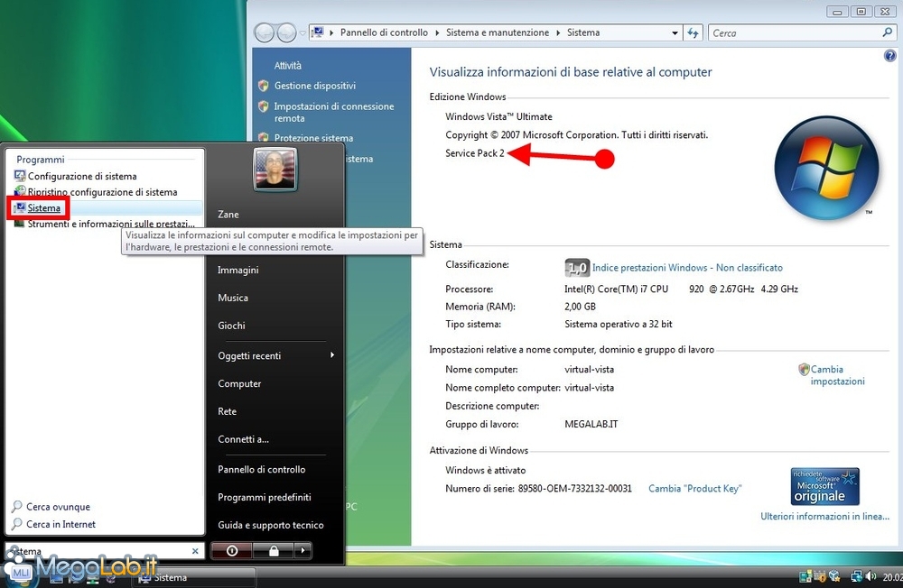Open Sistema in the Start menu results
903x588 pixels.
pyautogui.click(x=107, y=207)
